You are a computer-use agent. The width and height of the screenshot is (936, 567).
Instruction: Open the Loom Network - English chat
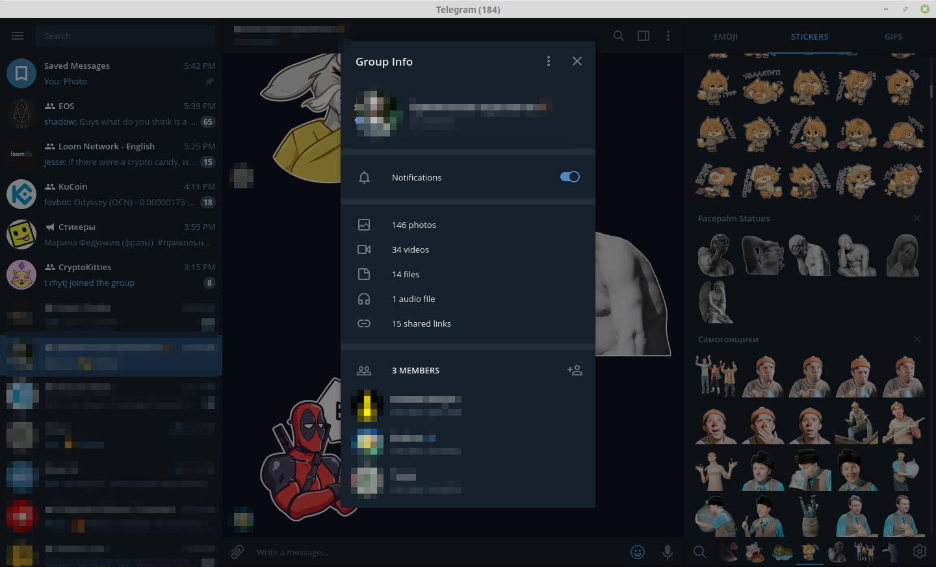pyautogui.click(x=111, y=154)
